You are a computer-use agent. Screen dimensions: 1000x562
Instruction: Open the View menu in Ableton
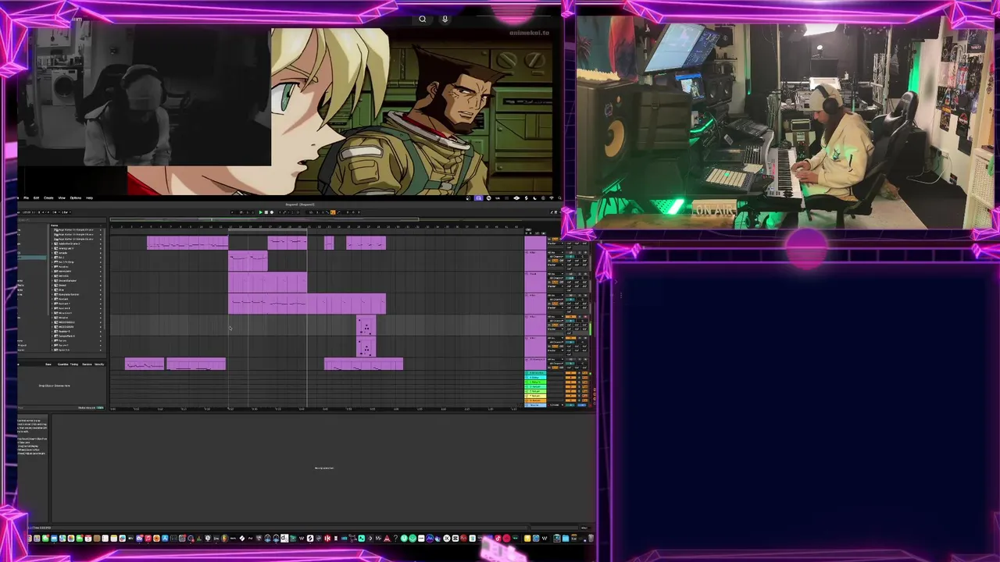point(62,197)
